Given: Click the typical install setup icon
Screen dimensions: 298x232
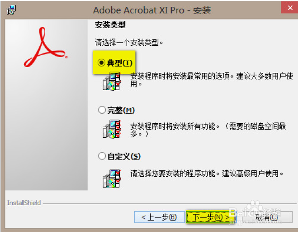Looking at the screenshot, I should (112, 81).
